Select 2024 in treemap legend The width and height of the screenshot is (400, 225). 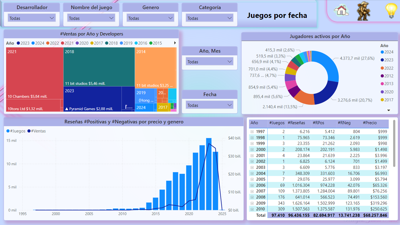pos(38,43)
